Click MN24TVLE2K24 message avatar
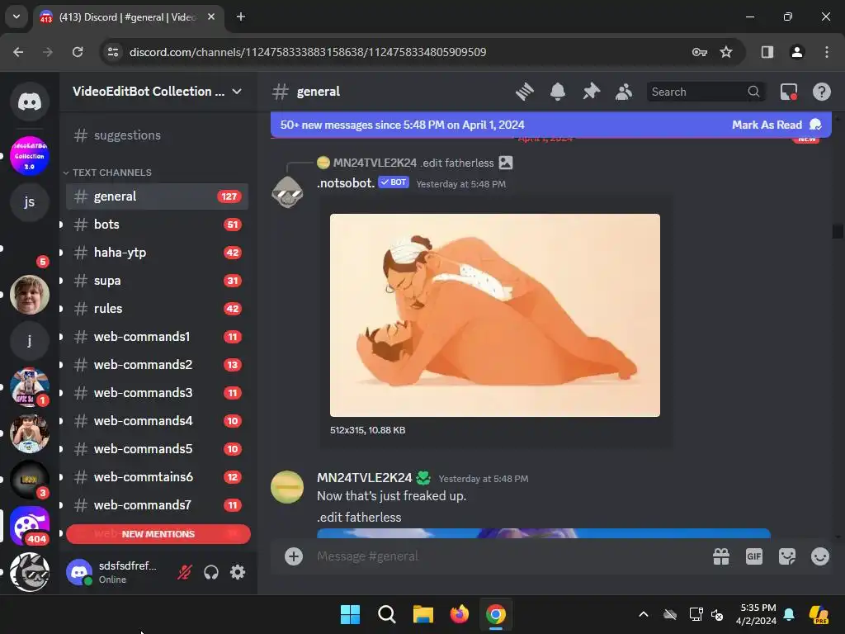845x634 pixels. coord(287,487)
